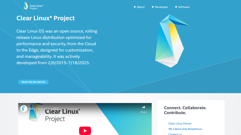Screen dimensions: 241x135
Task: Click the Share arrow icon on video
Action: tap(143, 107)
